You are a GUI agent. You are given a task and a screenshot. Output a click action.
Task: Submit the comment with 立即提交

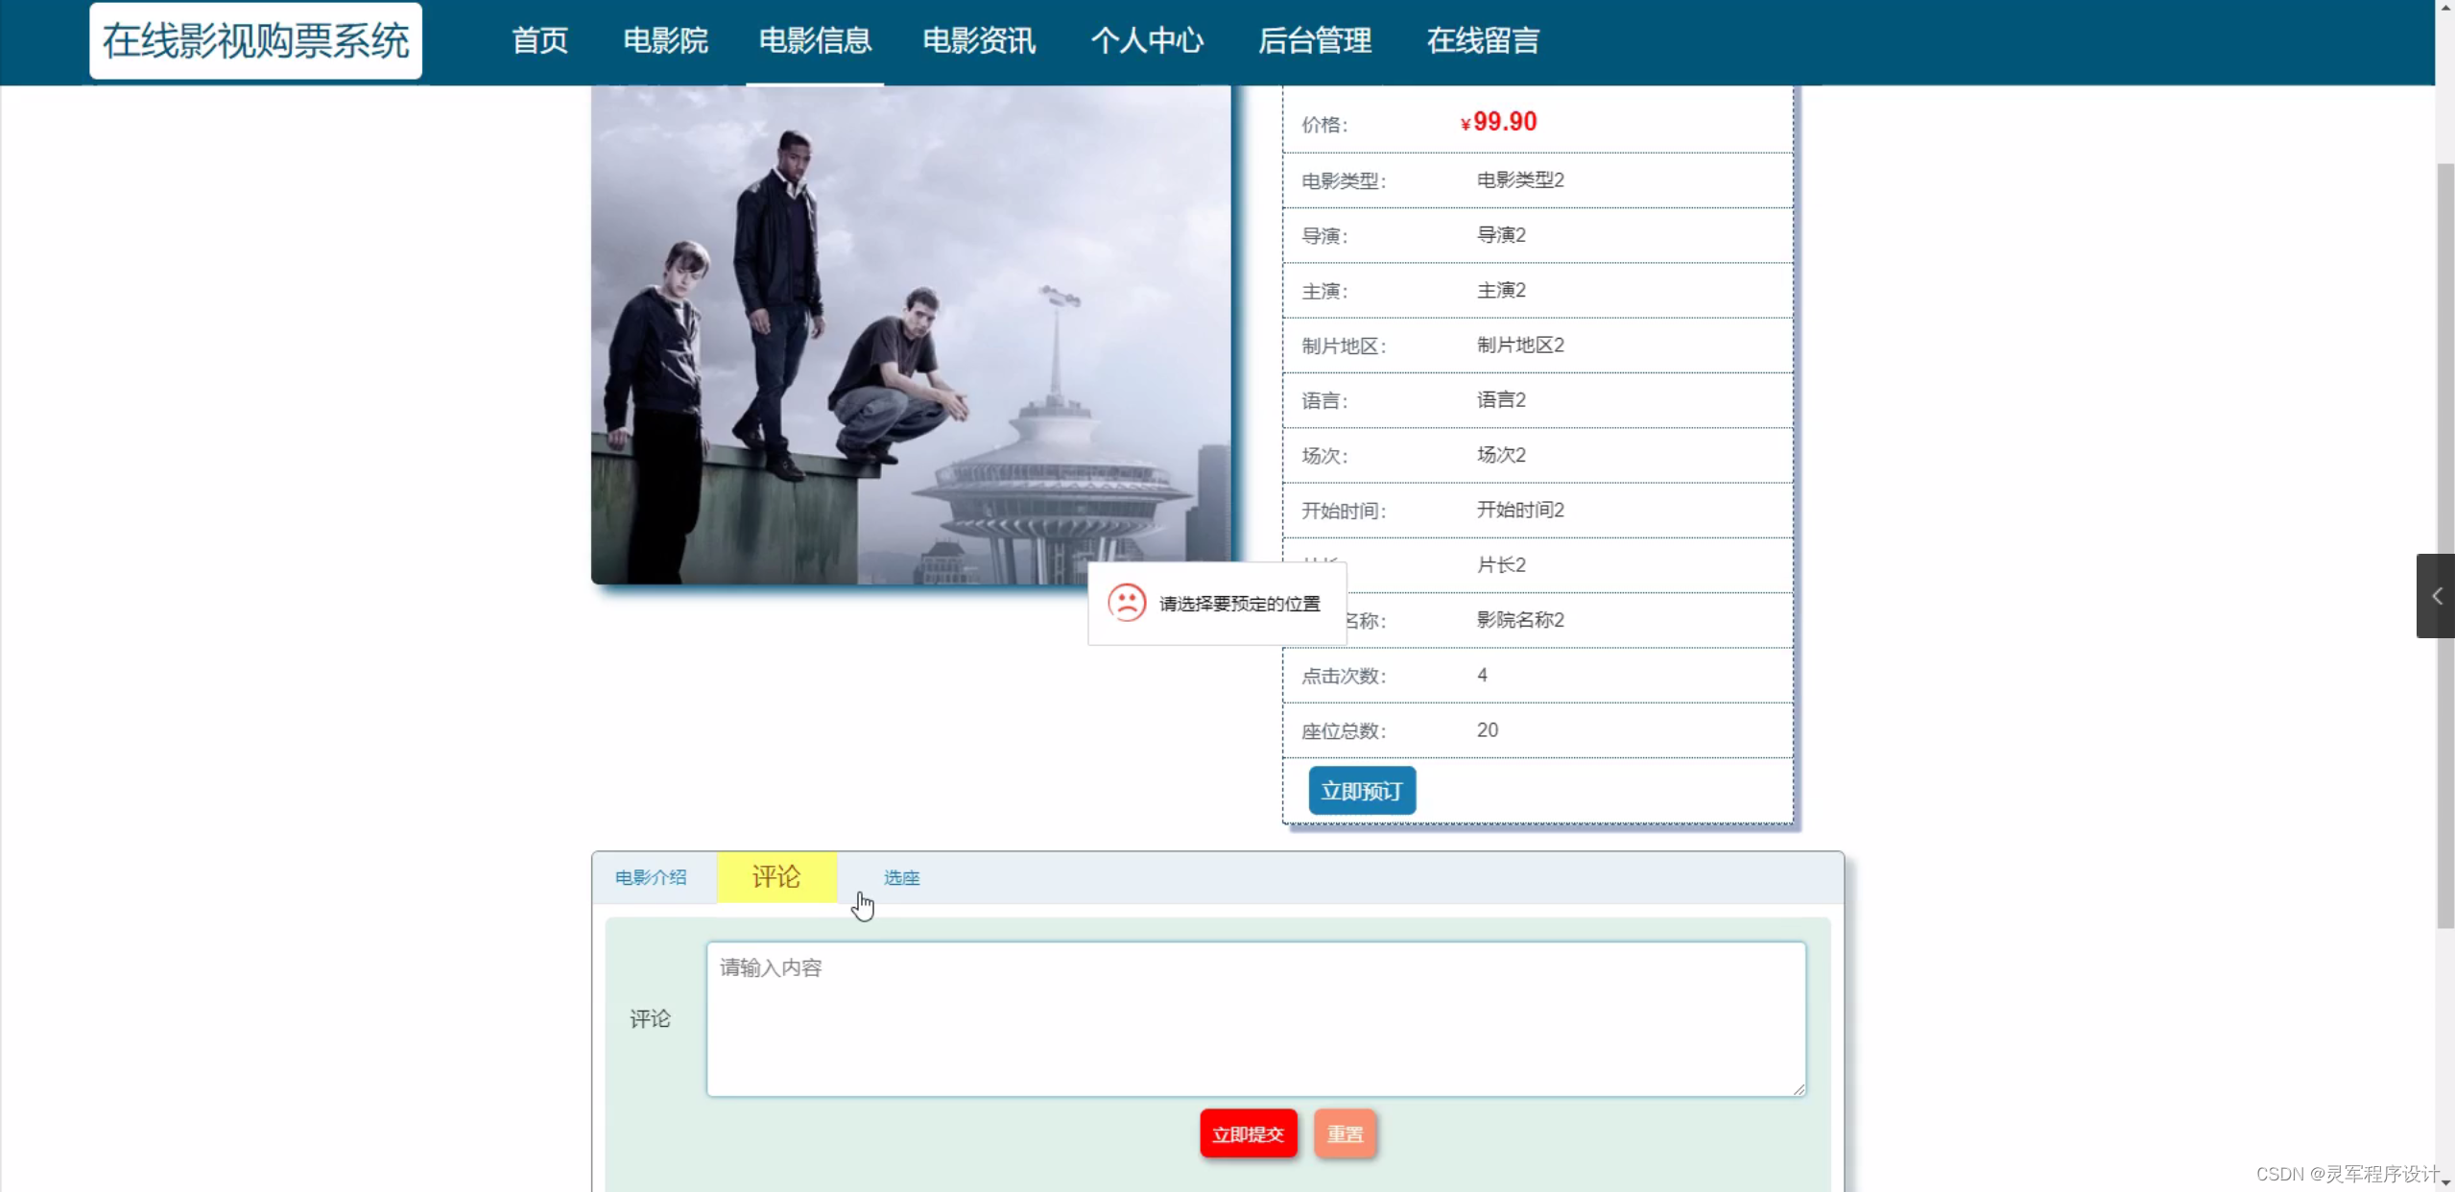[1247, 1132]
